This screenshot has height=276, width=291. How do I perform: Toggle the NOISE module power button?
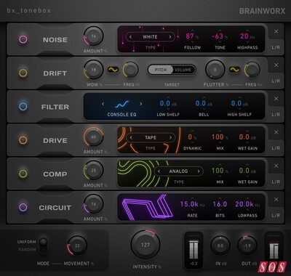23,39
